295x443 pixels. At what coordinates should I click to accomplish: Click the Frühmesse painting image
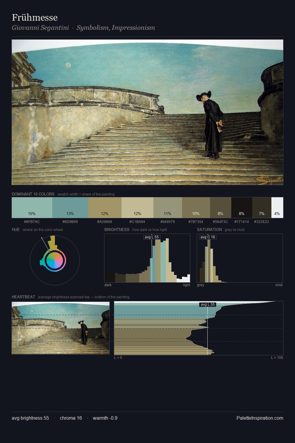(147, 112)
